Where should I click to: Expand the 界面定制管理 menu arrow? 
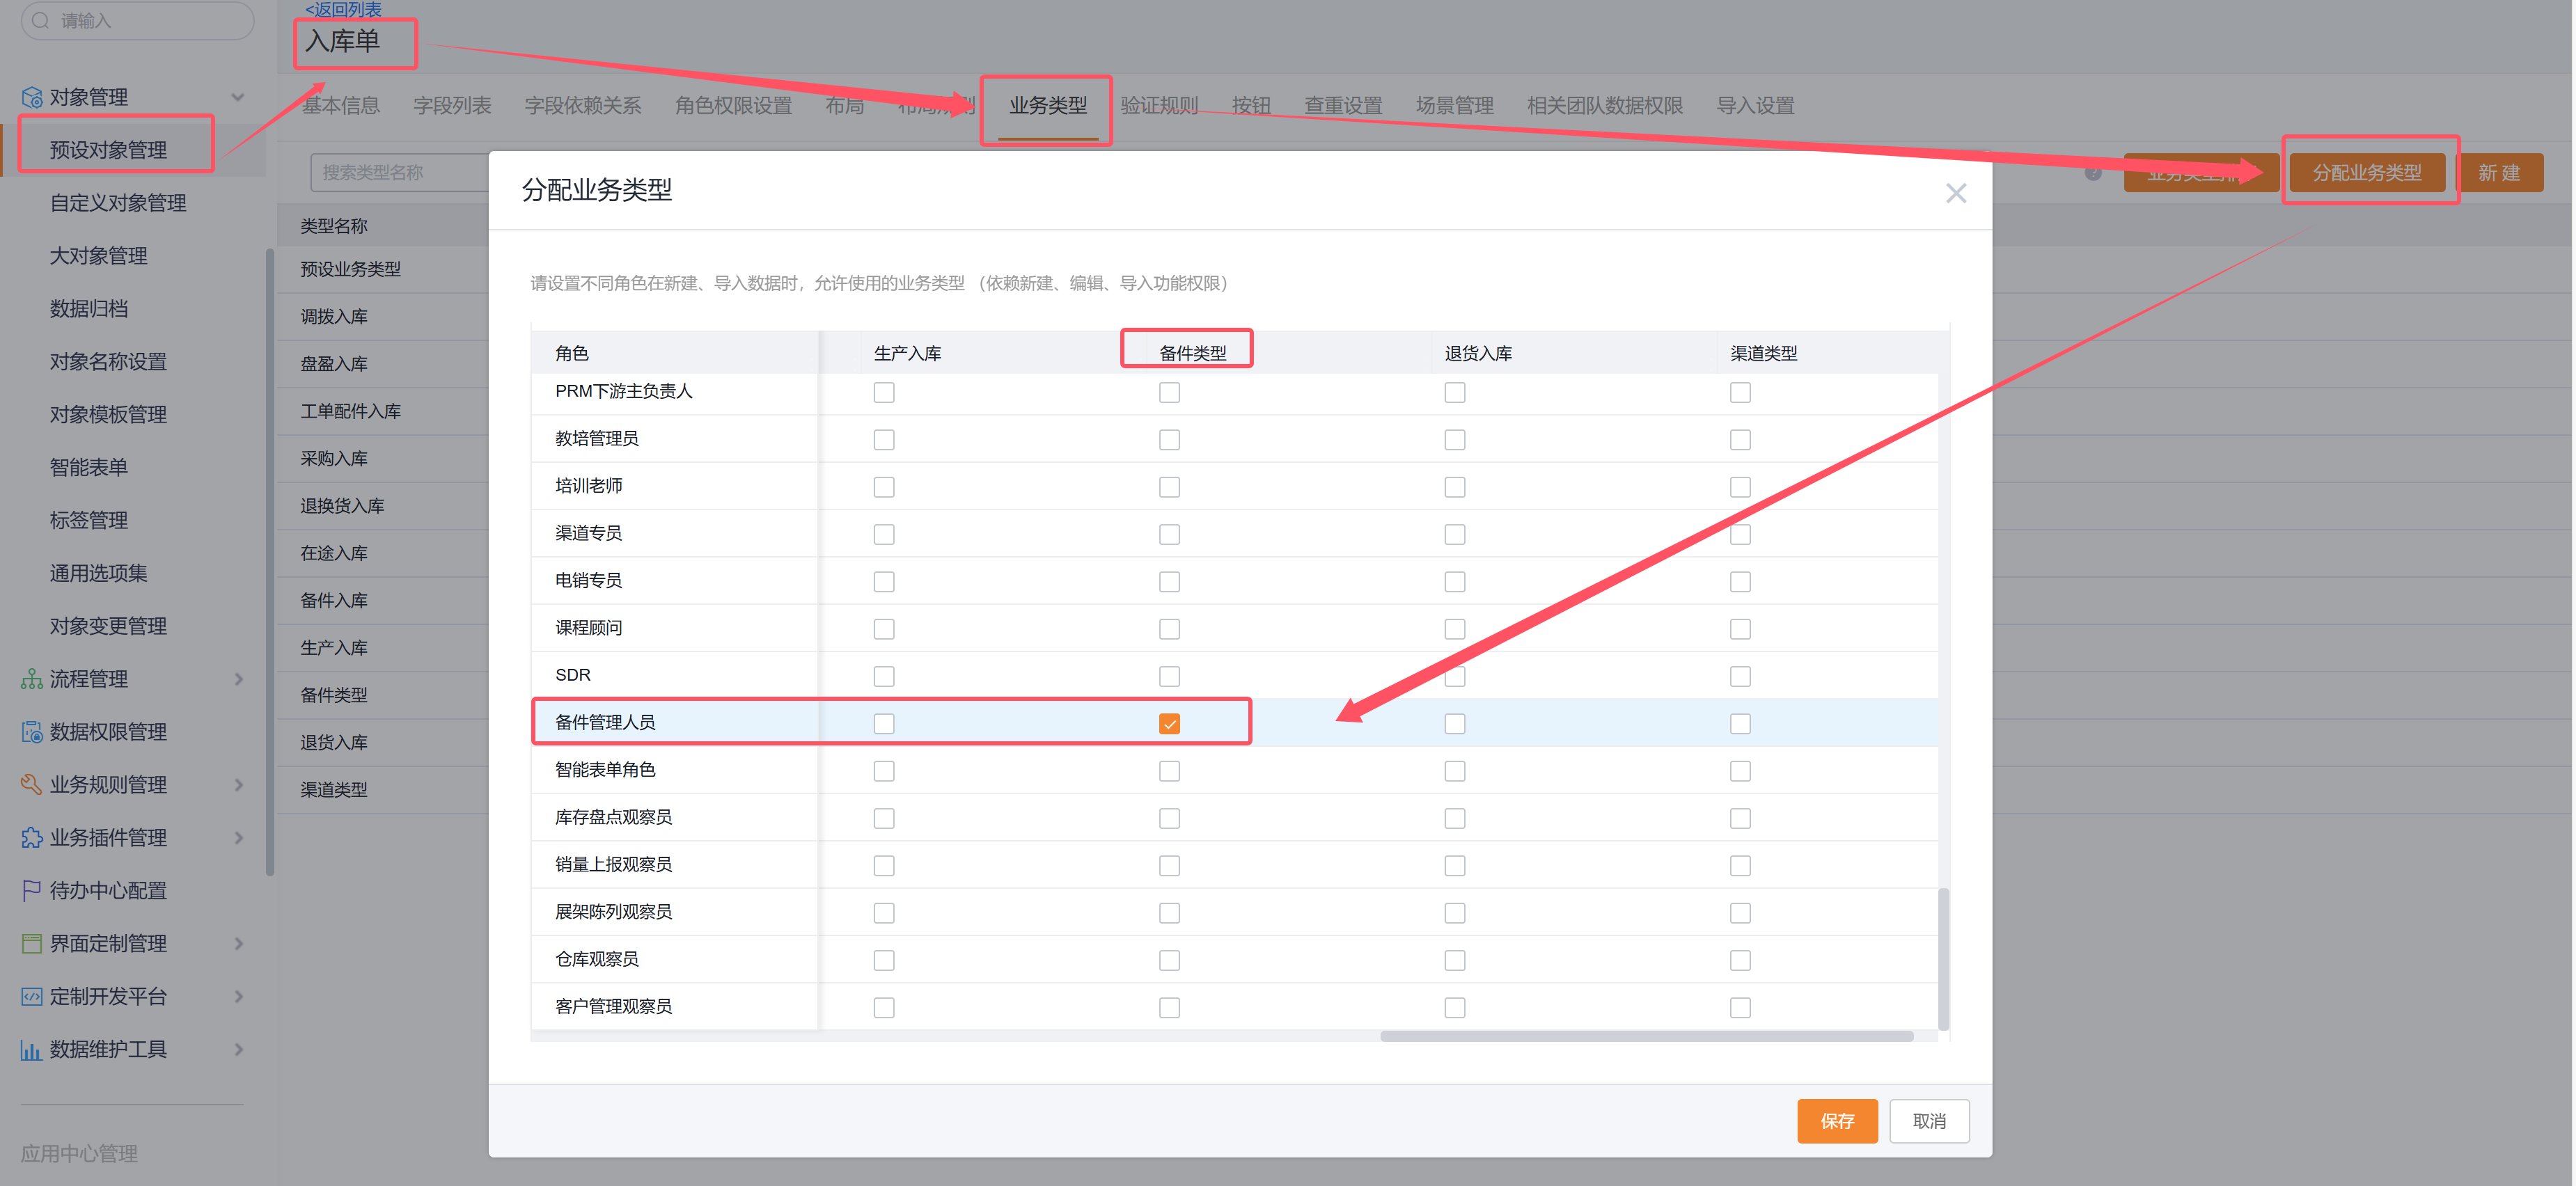238,943
